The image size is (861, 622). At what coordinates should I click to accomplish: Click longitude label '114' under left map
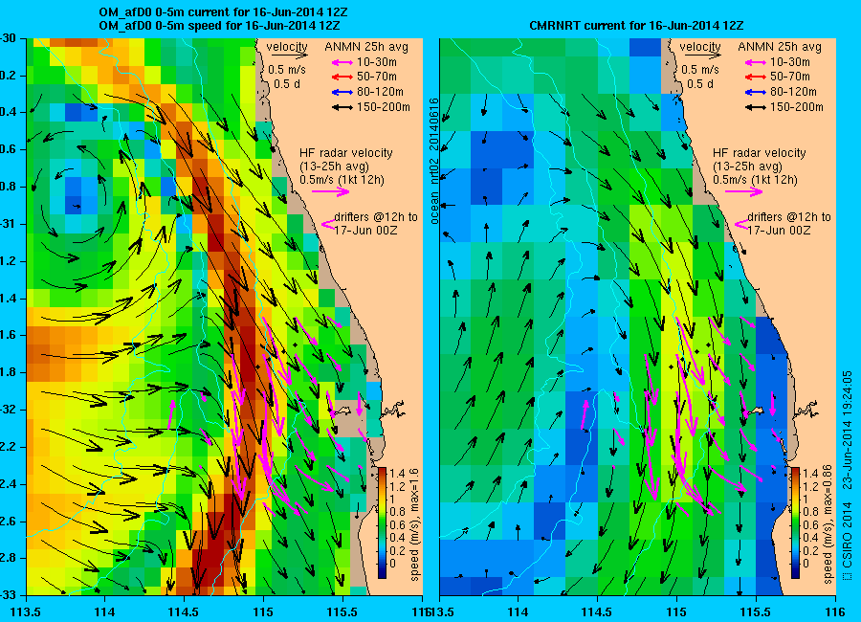104,611
